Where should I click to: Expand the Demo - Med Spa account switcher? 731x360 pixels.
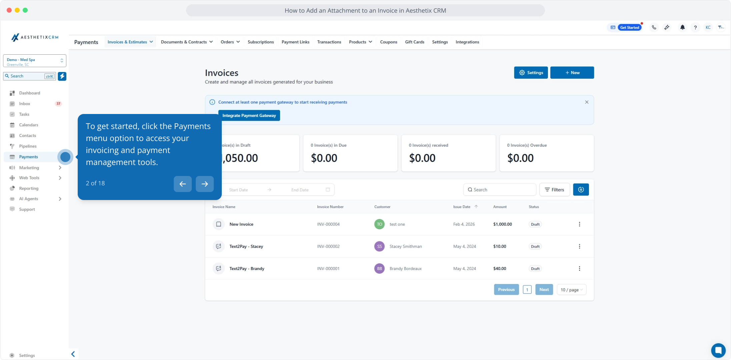click(35, 61)
